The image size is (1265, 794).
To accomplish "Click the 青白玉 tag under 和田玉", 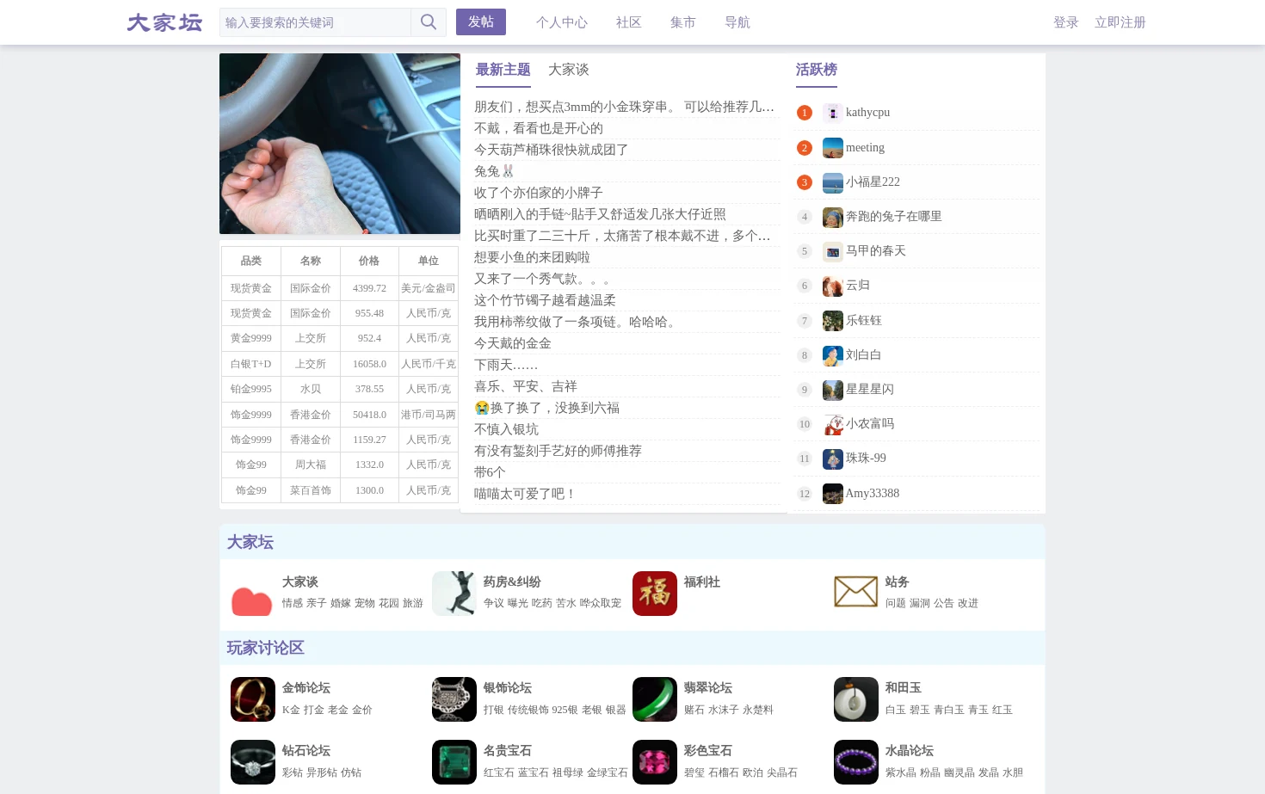I will [x=949, y=711].
